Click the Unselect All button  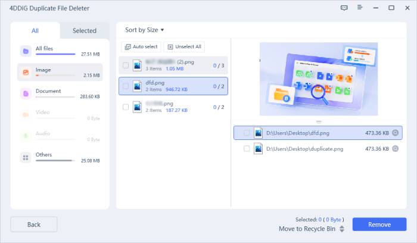[x=184, y=47]
